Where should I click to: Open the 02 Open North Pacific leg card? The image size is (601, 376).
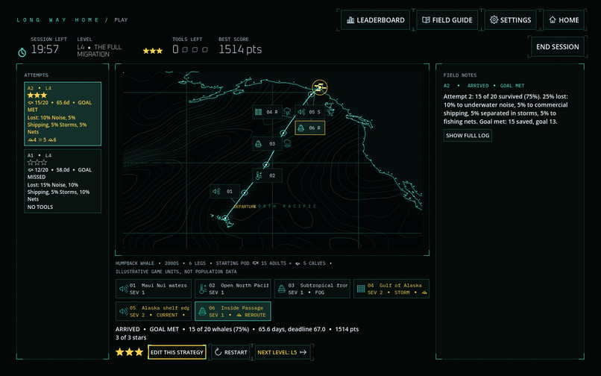pyautogui.click(x=233, y=289)
